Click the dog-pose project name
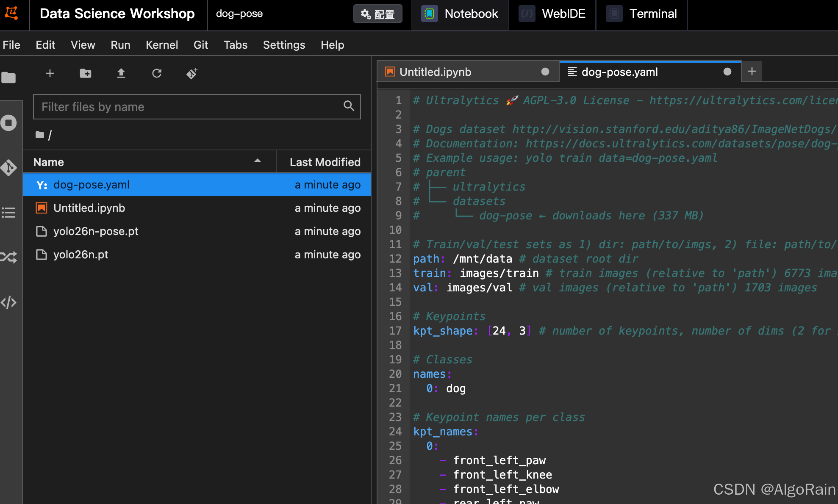Screen dimensions: 838x504 [x=239, y=14]
